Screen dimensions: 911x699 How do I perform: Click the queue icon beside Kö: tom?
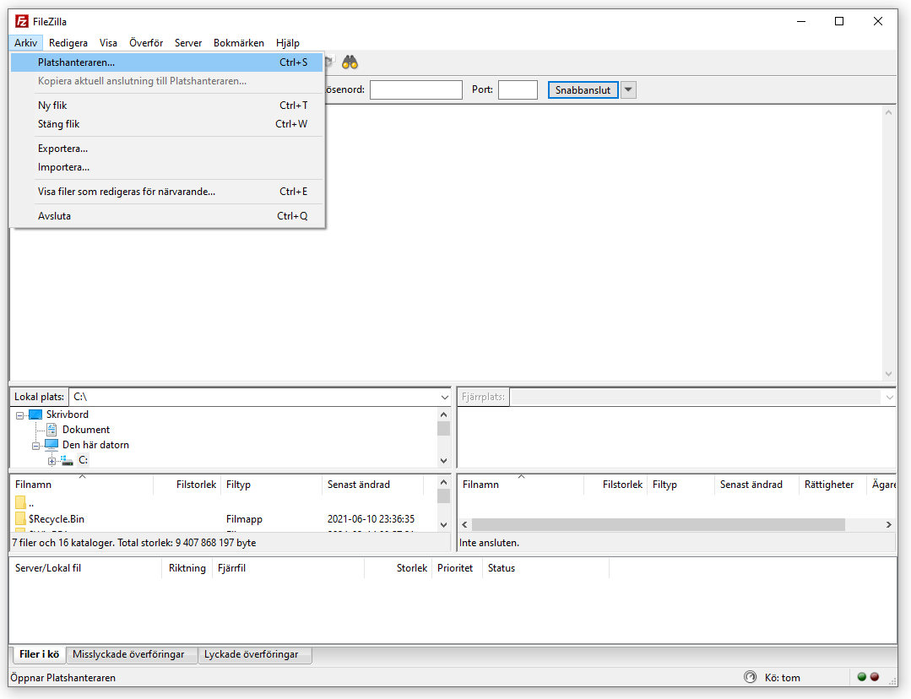pyautogui.click(x=750, y=677)
